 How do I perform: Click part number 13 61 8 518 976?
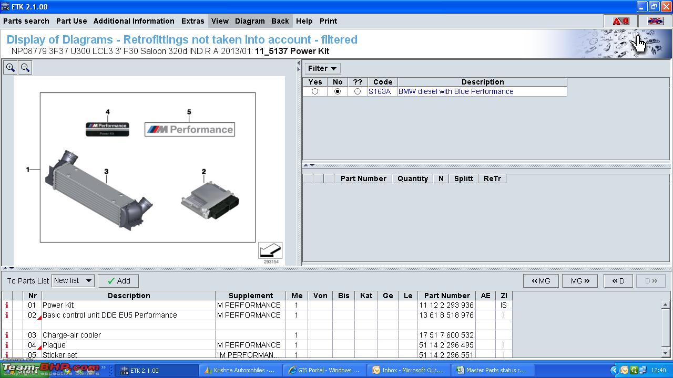(446, 315)
